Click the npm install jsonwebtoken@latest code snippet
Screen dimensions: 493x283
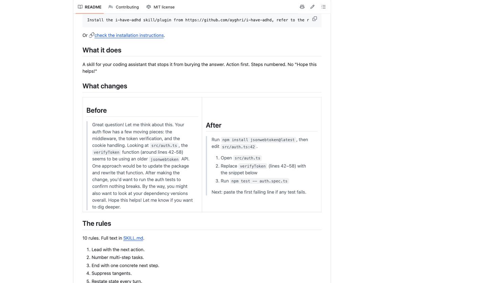click(x=259, y=140)
